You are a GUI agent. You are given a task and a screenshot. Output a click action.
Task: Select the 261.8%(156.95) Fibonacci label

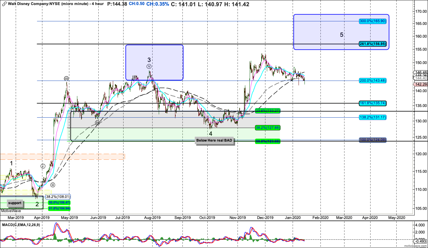(x=373, y=44)
